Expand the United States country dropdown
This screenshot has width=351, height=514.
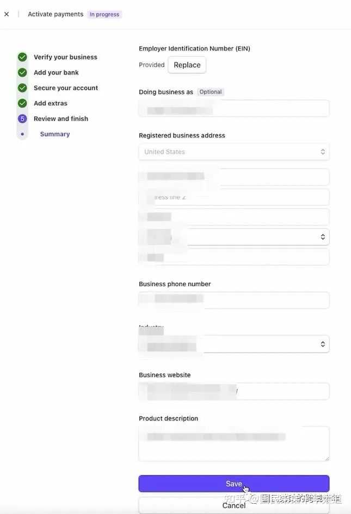234,152
